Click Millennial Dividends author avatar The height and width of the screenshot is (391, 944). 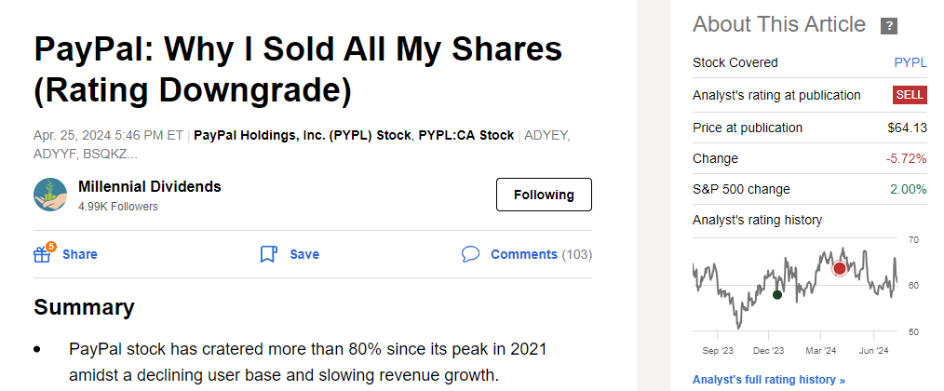(x=50, y=195)
